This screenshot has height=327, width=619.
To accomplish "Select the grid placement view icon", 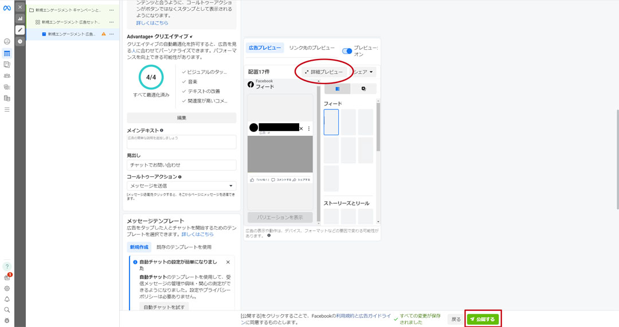I will click(337, 89).
